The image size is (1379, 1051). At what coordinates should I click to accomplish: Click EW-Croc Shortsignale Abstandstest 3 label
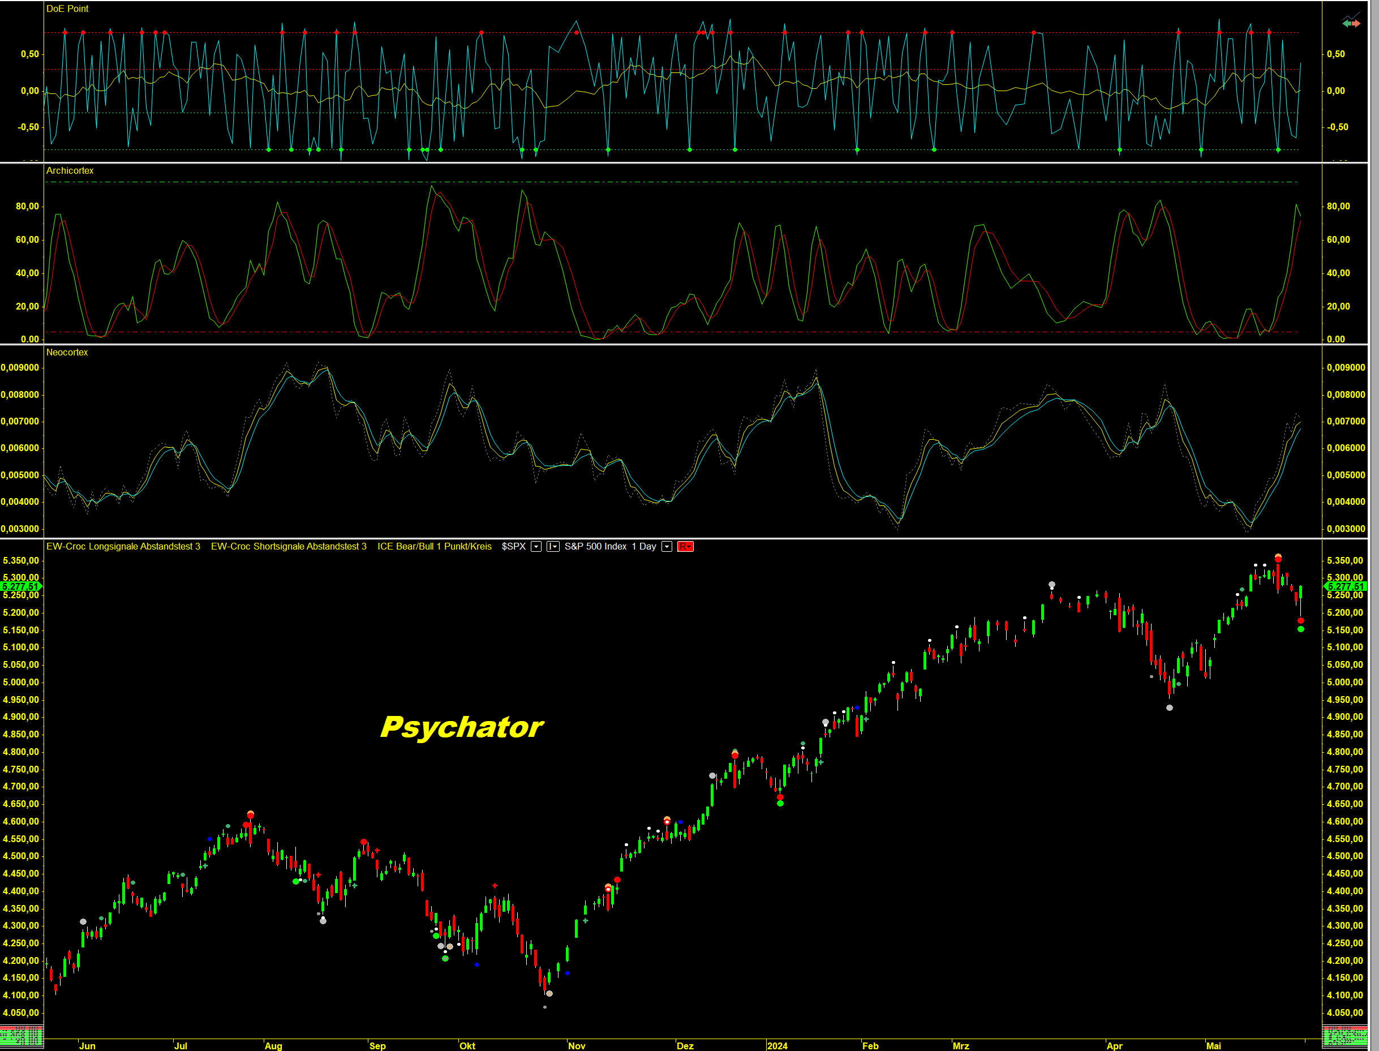289,547
